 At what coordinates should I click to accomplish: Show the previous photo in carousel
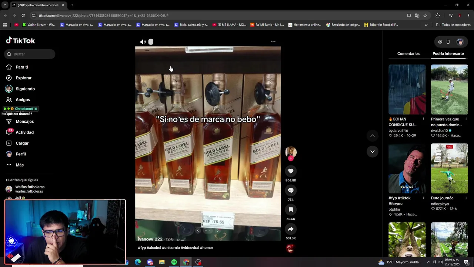click(198, 231)
